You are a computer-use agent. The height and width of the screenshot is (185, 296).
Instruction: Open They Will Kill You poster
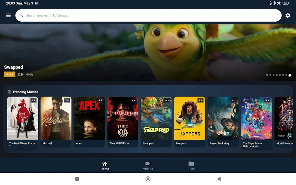pos(123,118)
